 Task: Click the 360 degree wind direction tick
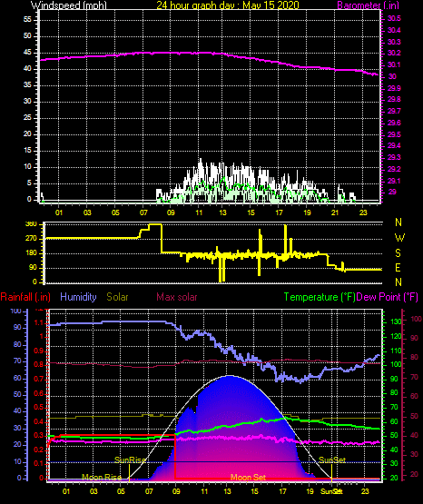click(x=31, y=224)
